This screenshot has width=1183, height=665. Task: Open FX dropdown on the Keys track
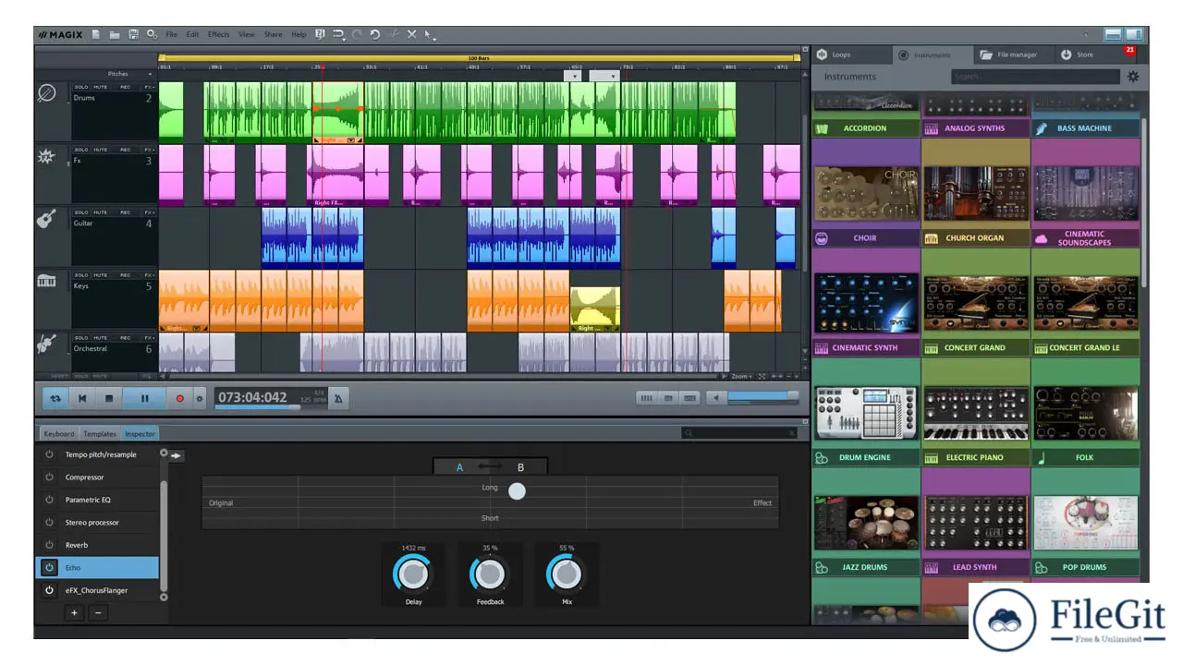[149, 275]
